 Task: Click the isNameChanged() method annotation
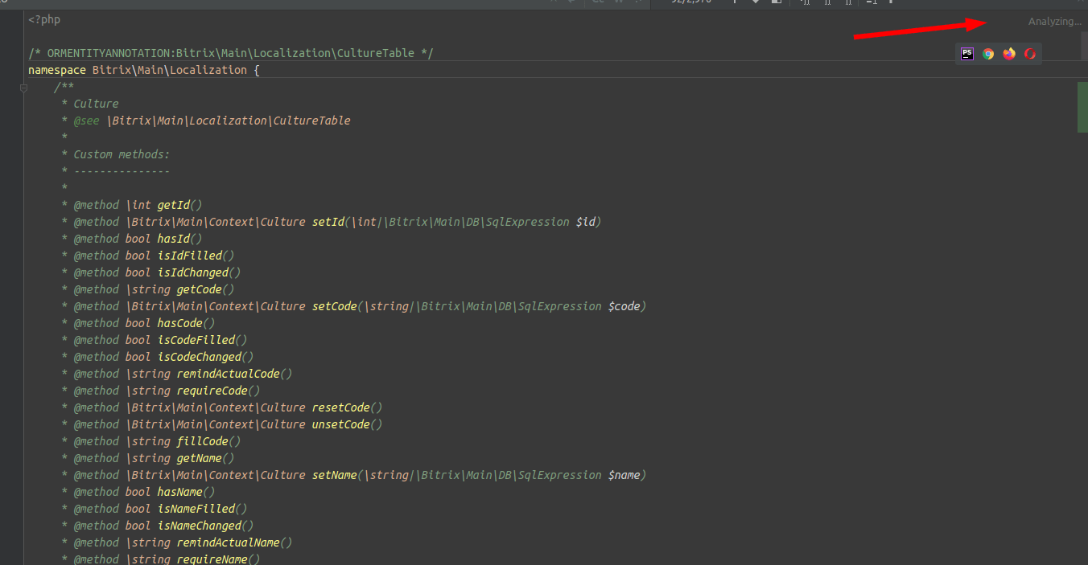(x=163, y=526)
